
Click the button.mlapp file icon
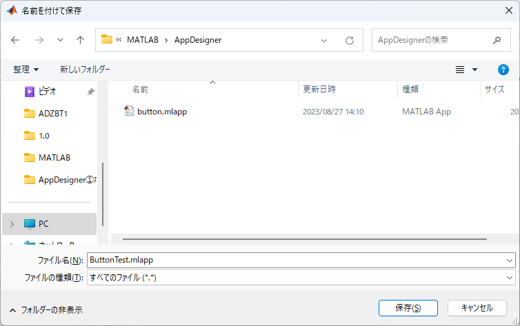pyautogui.click(x=129, y=111)
